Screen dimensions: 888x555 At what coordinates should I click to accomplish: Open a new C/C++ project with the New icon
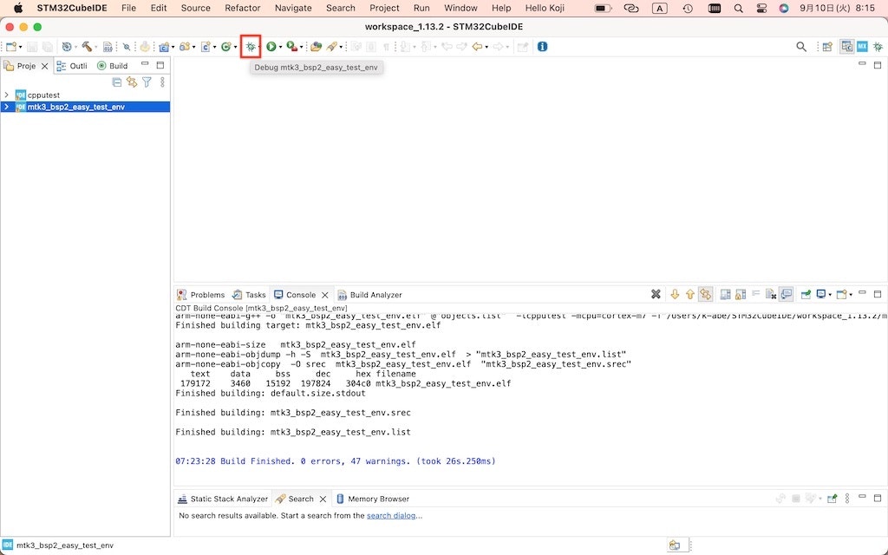pyautogui.click(x=10, y=46)
